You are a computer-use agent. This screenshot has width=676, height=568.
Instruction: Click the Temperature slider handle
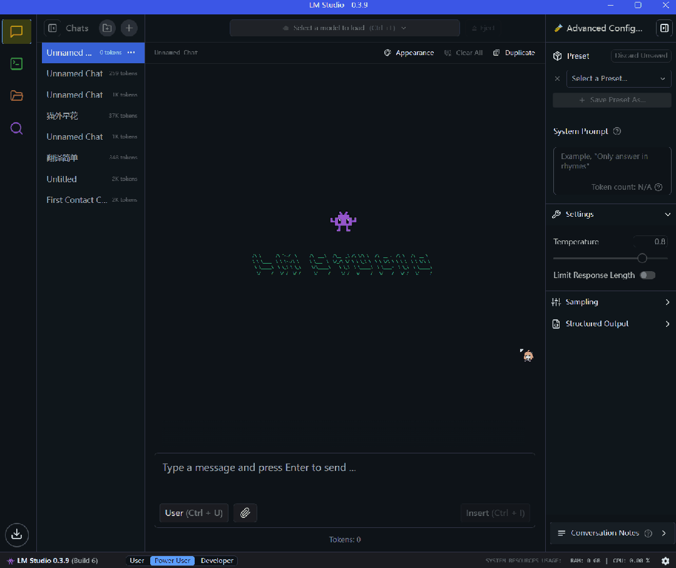click(x=642, y=258)
